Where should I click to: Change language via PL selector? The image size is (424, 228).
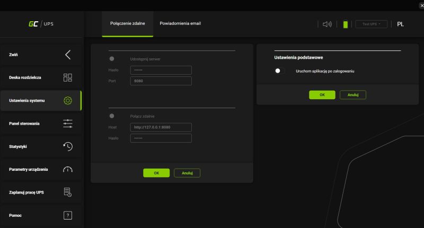point(401,24)
